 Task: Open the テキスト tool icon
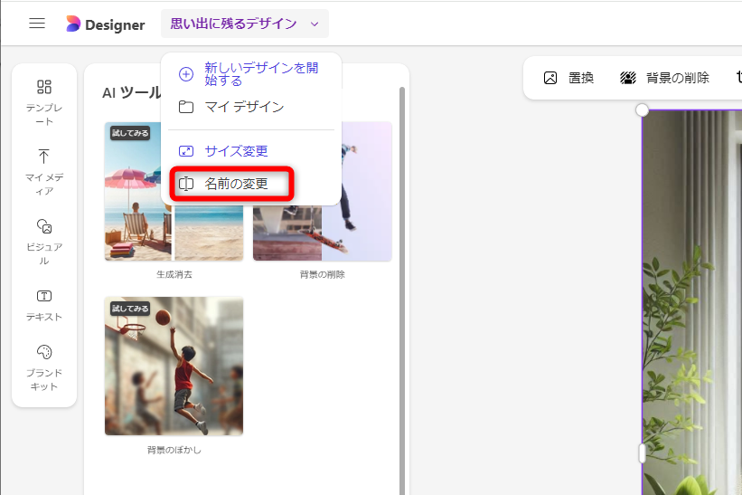(x=44, y=296)
